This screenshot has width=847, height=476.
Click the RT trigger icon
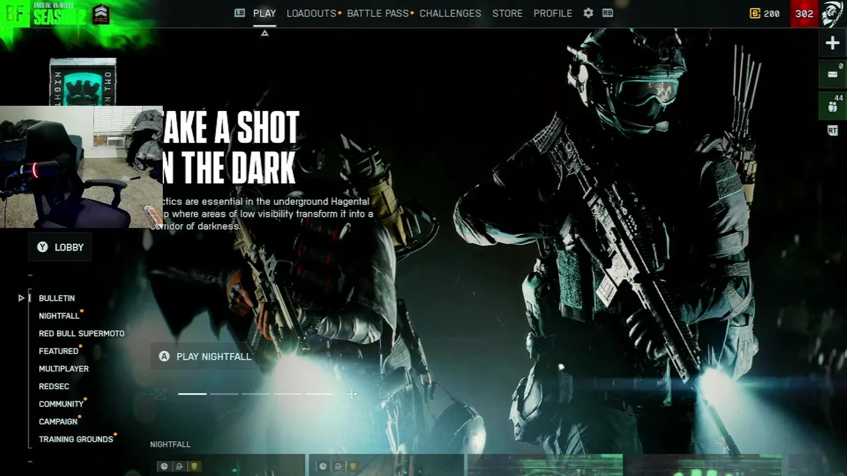coord(832,131)
